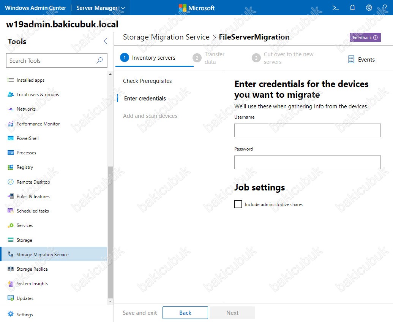Focus the Password input field
This screenshot has height=322, width=393.
307,162
